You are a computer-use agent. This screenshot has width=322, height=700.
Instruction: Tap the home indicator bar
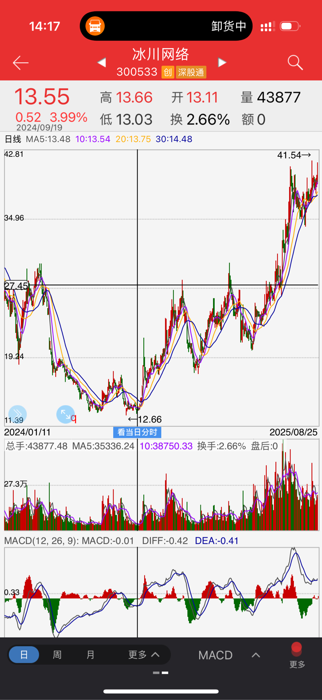pos(161,692)
